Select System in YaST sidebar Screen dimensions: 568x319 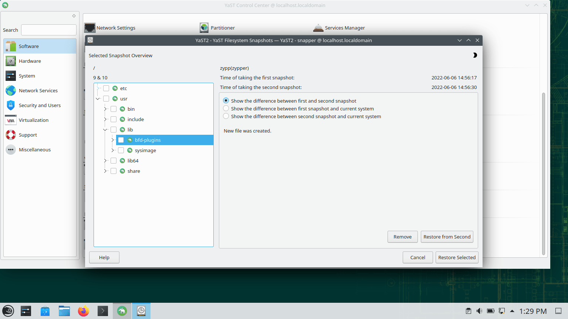click(x=40, y=76)
